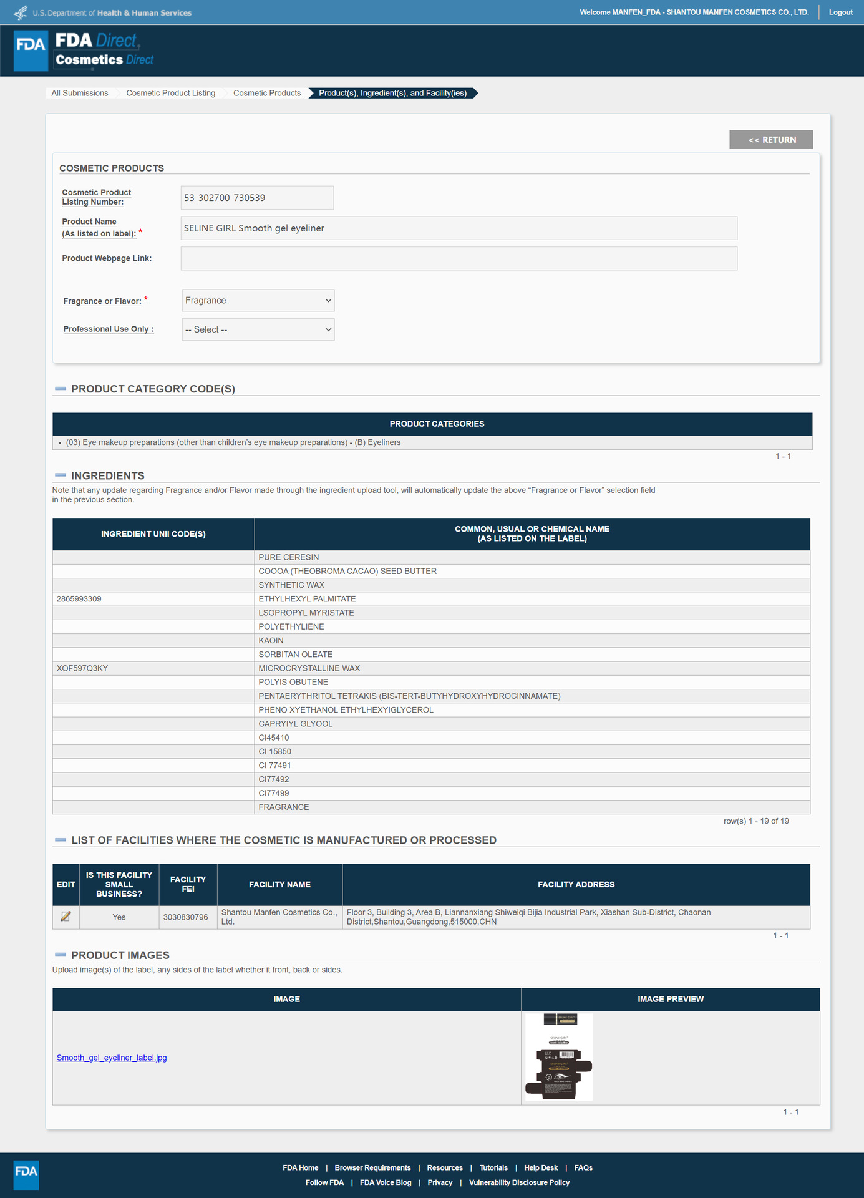Click UNII code XOF597Q3KY
Screen dimensions: 864x1198
click(82, 668)
